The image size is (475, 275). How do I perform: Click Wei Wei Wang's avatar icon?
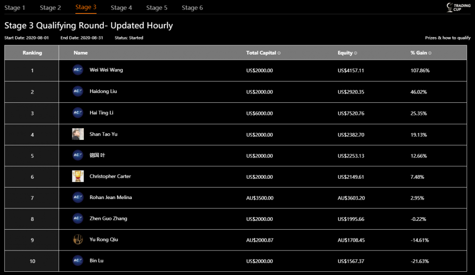pyautogui.click(x=78, y=70)
